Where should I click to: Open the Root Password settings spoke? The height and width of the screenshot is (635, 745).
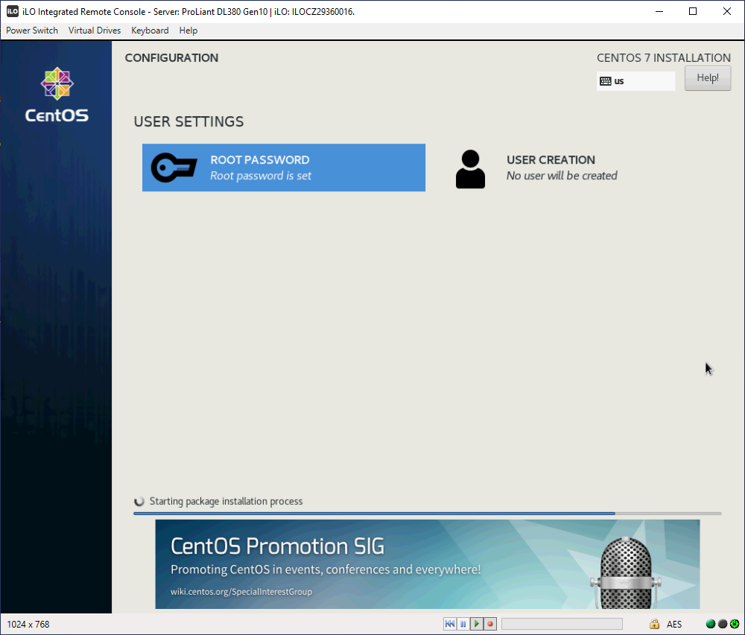click(284, 167)
